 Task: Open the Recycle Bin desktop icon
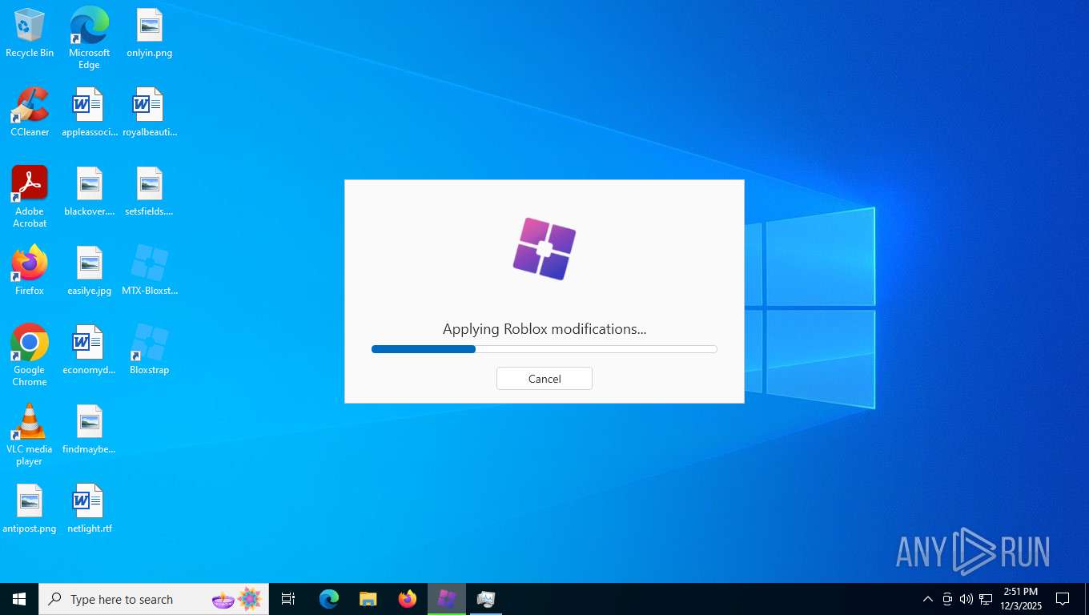30,34
